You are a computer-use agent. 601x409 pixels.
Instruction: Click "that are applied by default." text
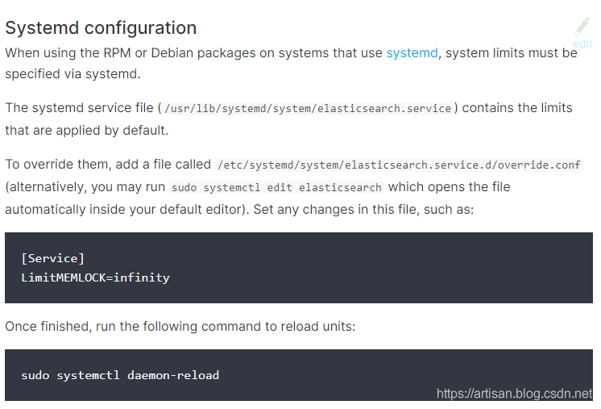pos(86,130)
